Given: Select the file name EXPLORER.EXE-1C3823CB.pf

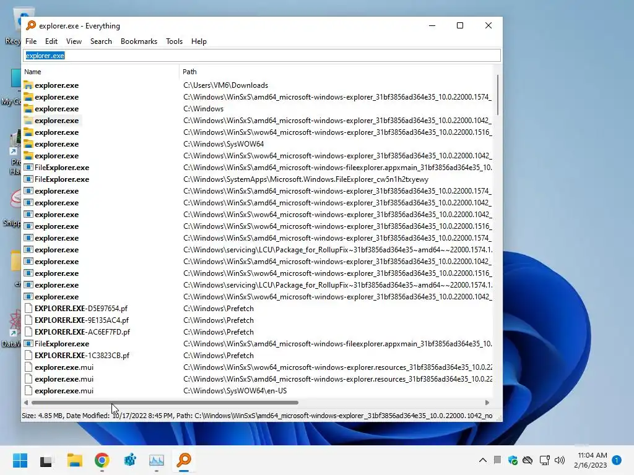Looking at the screenshot, I should 82,356.
